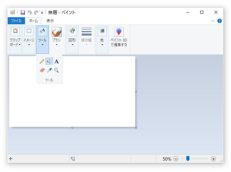The image size is (231, 172).
Task: Select the Fill with color bucket tool
Action: [49, 61]
